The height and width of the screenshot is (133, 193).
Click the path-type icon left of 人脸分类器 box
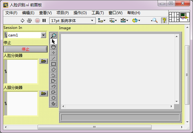6,72
